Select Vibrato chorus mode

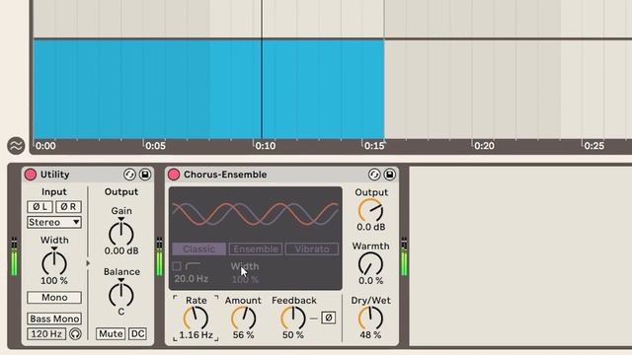tap(312, 249)
